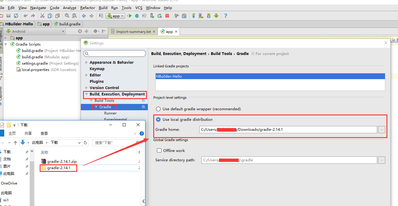Screen dimensions: 398x206
Task: Select Use default gradle wrapper radio button
Action: pos(158,109)
